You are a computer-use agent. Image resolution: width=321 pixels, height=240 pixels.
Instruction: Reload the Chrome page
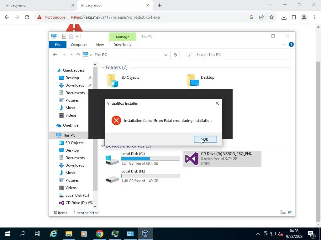pos(27,17)
